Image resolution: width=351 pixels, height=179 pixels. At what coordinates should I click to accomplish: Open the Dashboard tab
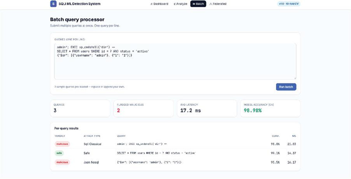(159, 4)
